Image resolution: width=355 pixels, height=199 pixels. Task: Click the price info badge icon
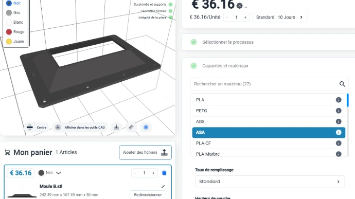(x=240, y=6)
